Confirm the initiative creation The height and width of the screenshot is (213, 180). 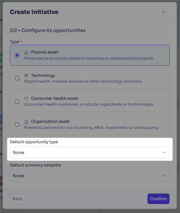coord(159,199)
